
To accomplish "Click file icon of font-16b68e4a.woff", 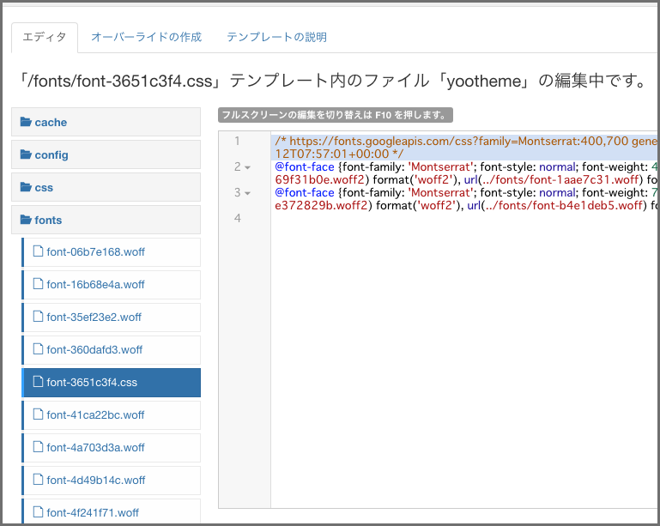I will tap(38, 285).
